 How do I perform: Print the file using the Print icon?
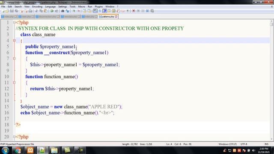point(30,11)
